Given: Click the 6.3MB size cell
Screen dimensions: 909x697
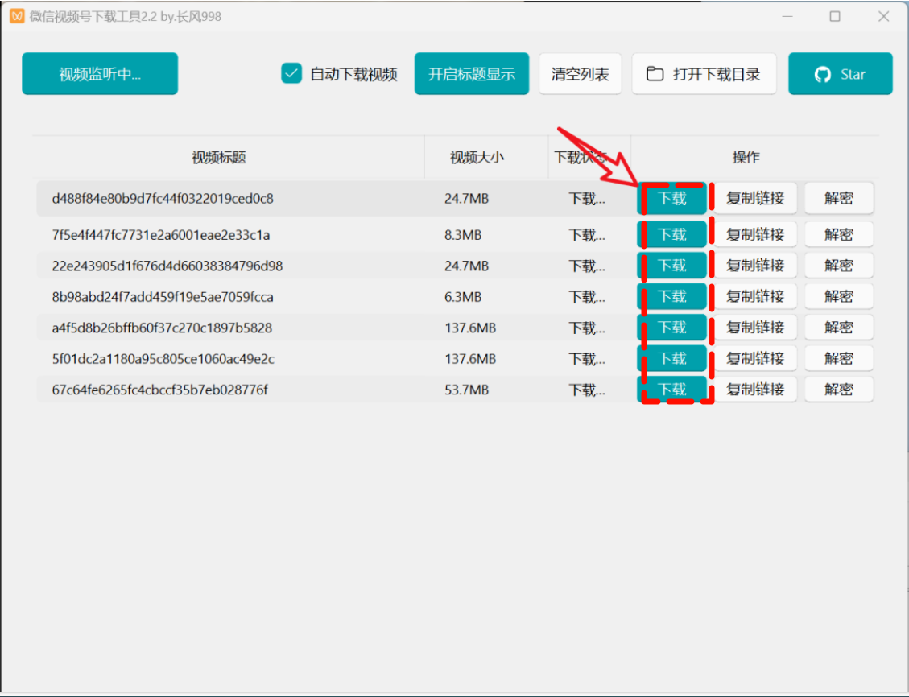Looking at the screenshot, I should click(463, 297).
